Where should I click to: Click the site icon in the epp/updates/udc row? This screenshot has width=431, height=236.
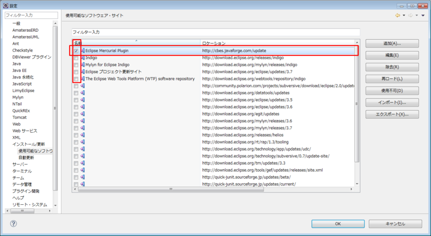click(x=82, y=149)
